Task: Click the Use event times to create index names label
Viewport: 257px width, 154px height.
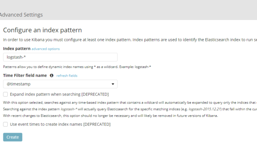Action: tap(60, 125)
